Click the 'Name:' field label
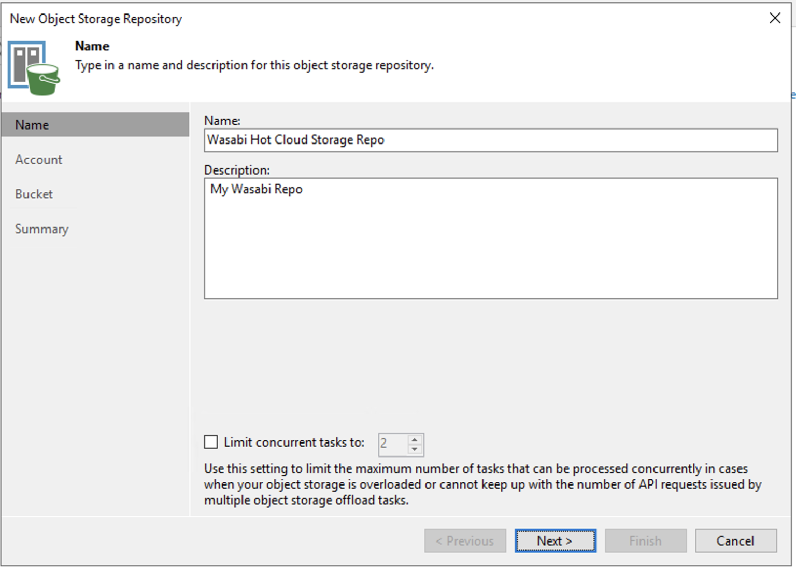Viewport: 796px width, 571px height. click(222, 121)
